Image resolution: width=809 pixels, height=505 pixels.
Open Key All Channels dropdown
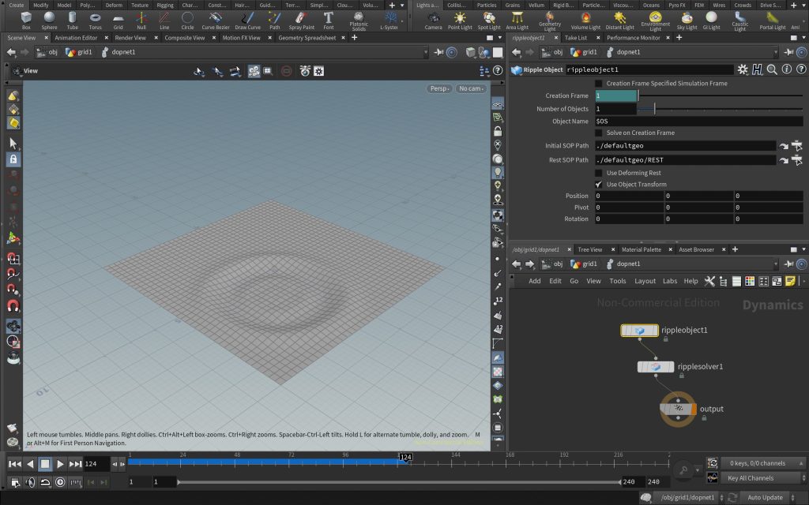pyautogui.click(x=764, y=478)
